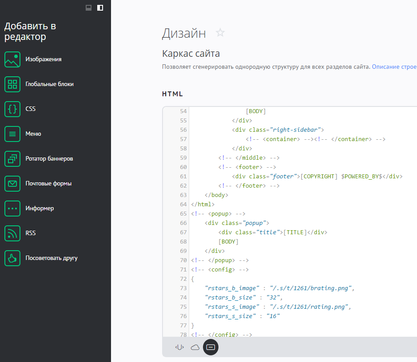Switch panel to side docking layout
This screenshot has width=417, height=362.
100,8
